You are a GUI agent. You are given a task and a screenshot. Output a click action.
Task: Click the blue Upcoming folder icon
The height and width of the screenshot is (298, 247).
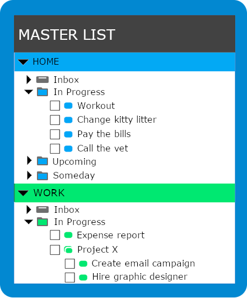[42, 161]
